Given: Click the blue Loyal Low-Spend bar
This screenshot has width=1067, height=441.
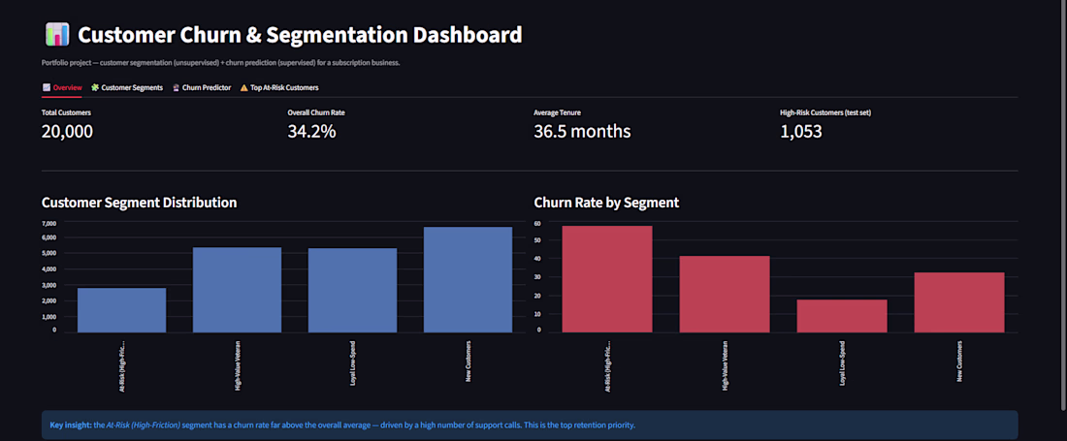Looking at the screenshot, I should coord(352,290).
